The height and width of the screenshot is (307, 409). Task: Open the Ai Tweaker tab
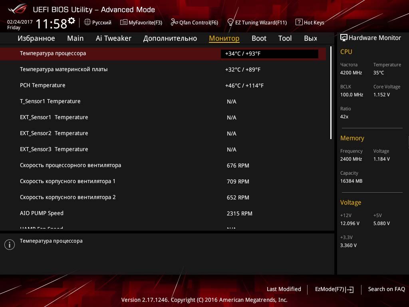(x=113, y=38)
